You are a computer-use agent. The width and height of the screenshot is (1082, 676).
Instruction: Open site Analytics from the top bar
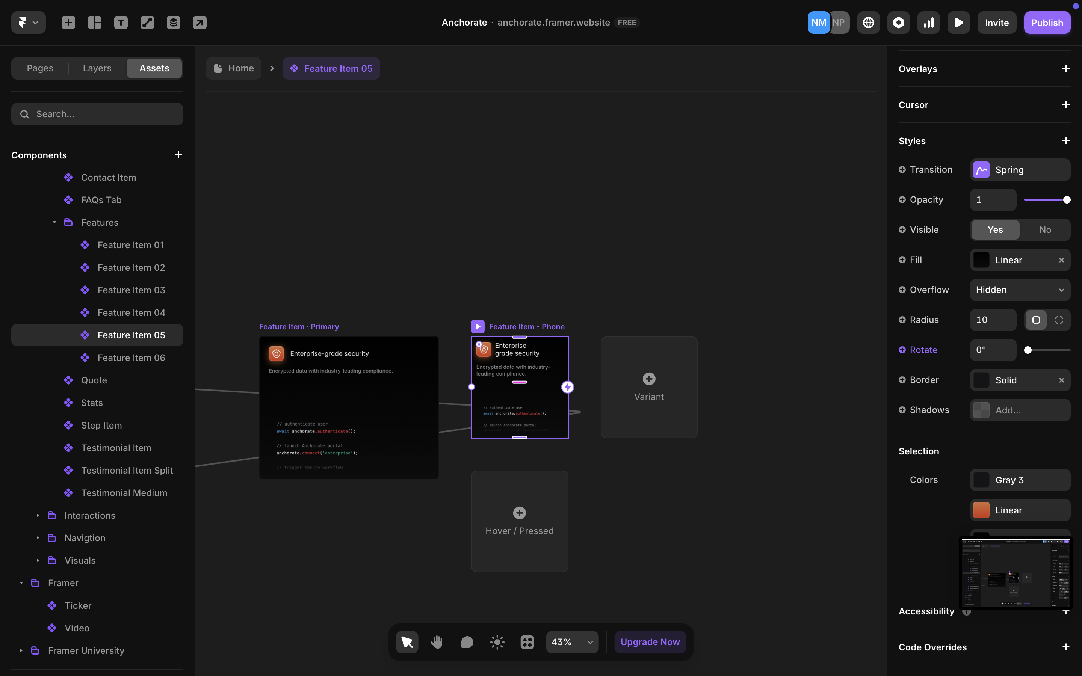(928, 23)
